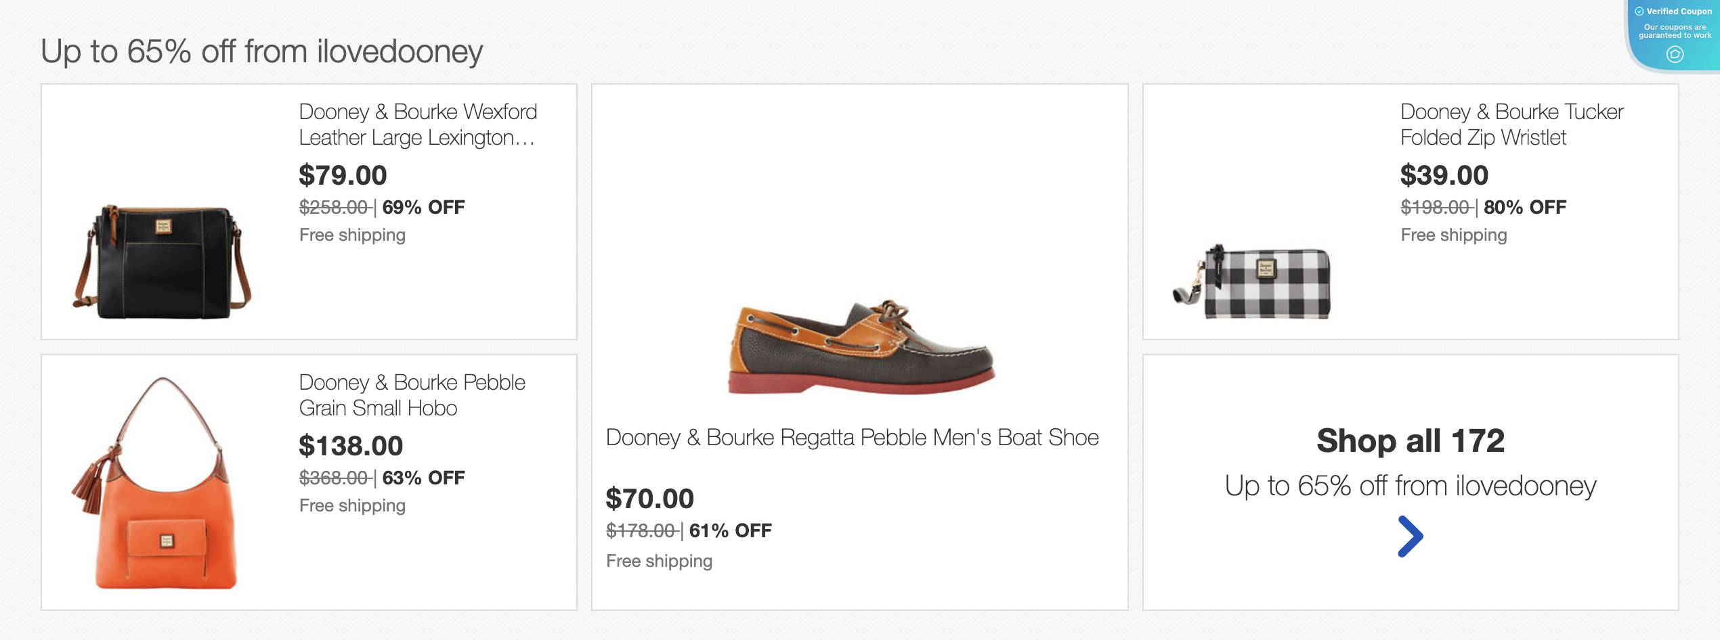The width and height of the screenshot is (1720, 640).
Task: Click the Shop all 172 link
Action: [x=1412, y=441]
